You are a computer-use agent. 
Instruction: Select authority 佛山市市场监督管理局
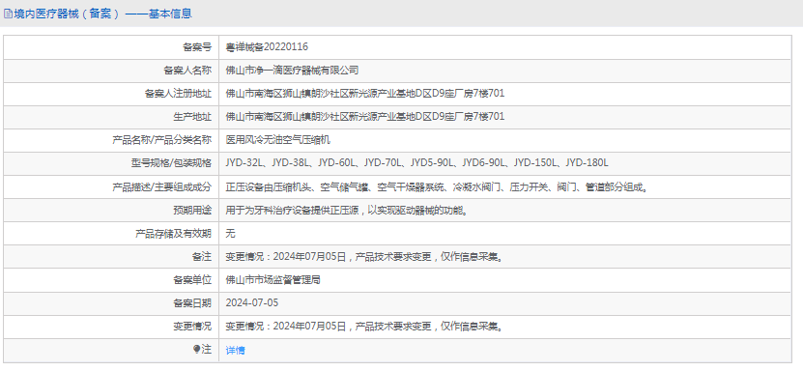point(272,280)
